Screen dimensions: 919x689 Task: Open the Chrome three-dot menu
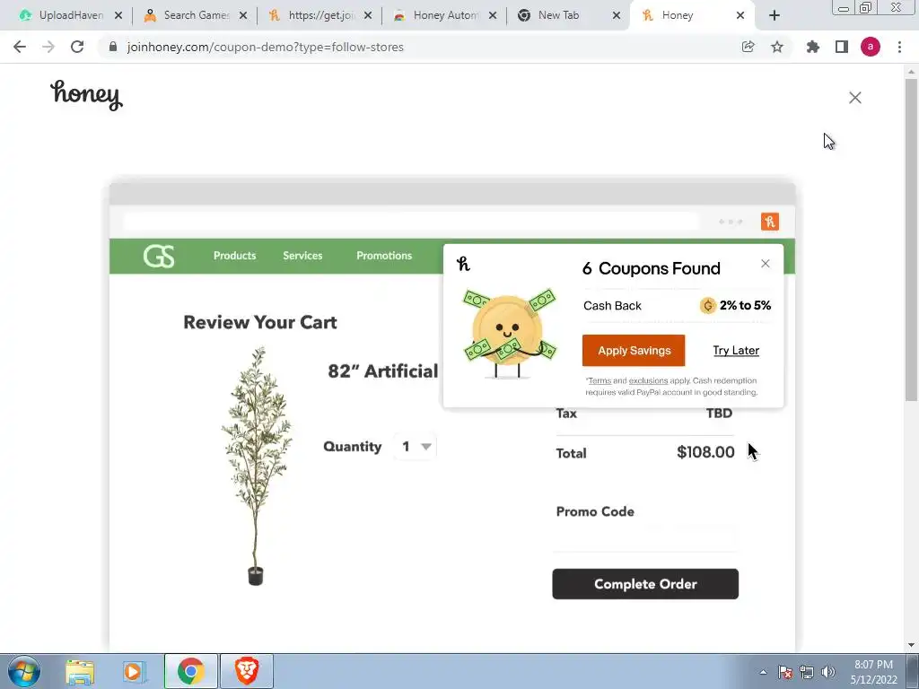pos(899,47)
